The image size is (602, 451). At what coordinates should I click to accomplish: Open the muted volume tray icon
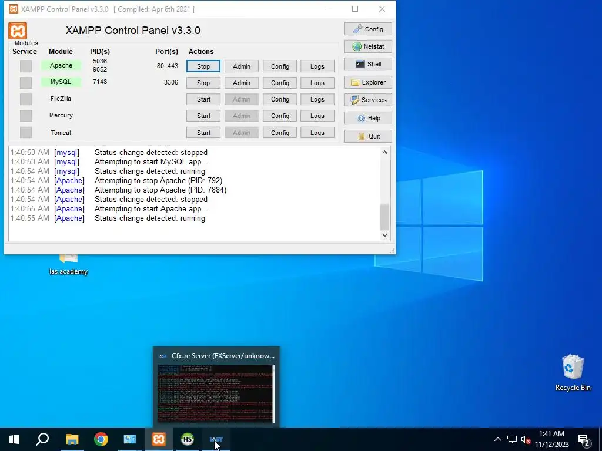point(526,439)
